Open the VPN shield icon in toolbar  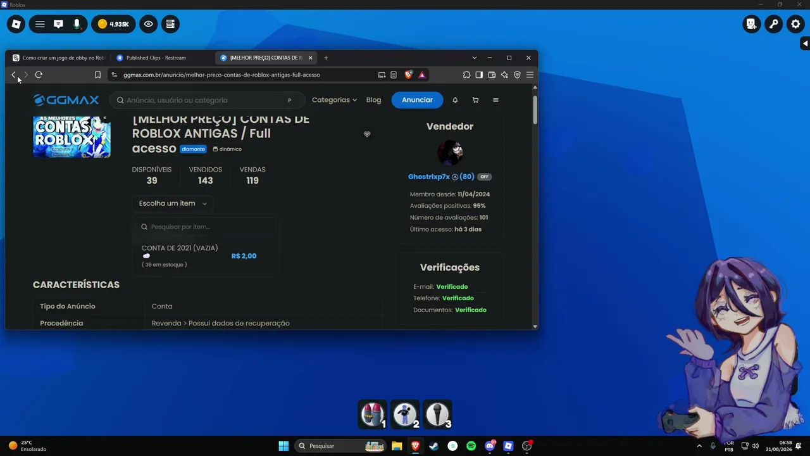pyautogui.click(x=517, y=75)
